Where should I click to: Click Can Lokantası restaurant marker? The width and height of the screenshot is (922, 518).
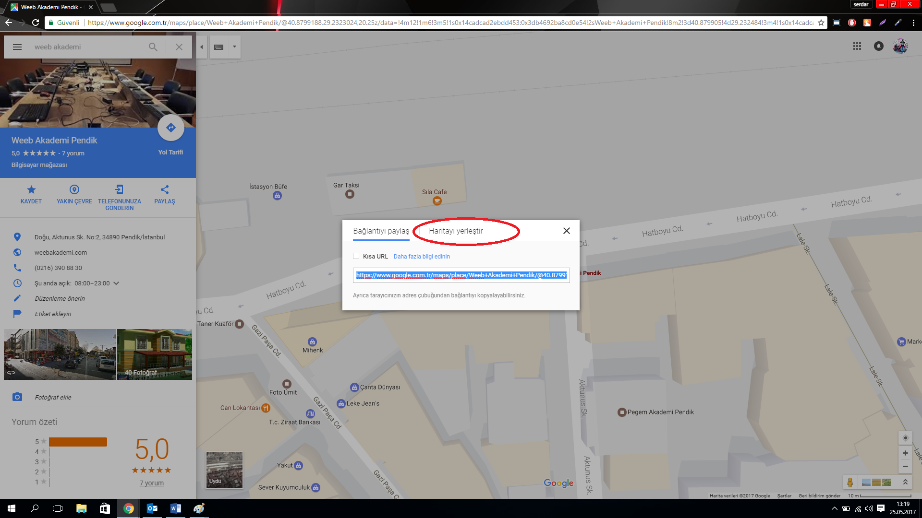[x=266, y=408]
